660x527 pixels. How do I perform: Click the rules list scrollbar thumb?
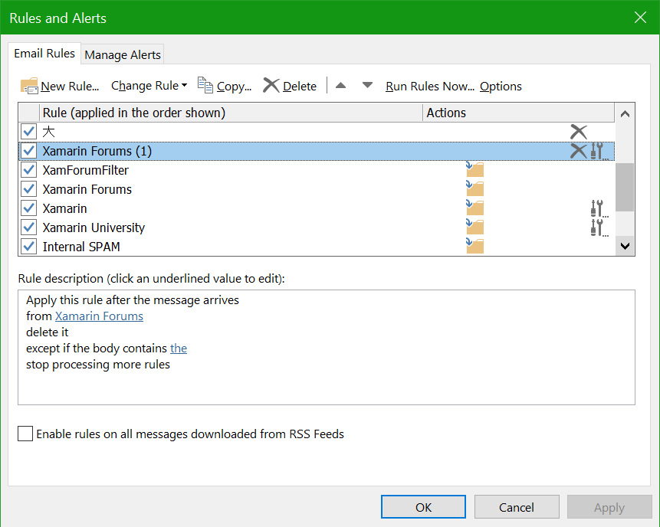click(x=625, y=187)
